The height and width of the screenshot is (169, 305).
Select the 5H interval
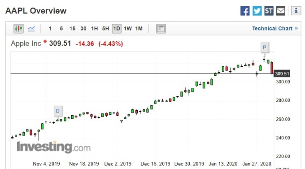coord(105,29)
